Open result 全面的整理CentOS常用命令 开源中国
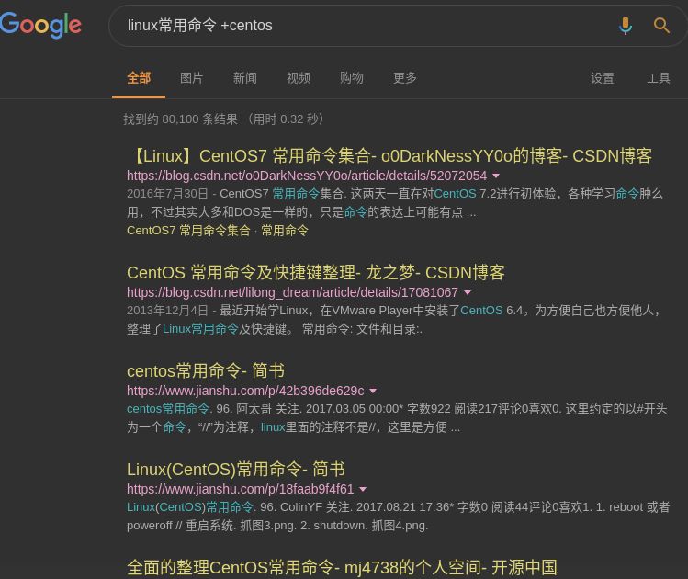The width and height of the screenshot is (688, 579). 342,568
